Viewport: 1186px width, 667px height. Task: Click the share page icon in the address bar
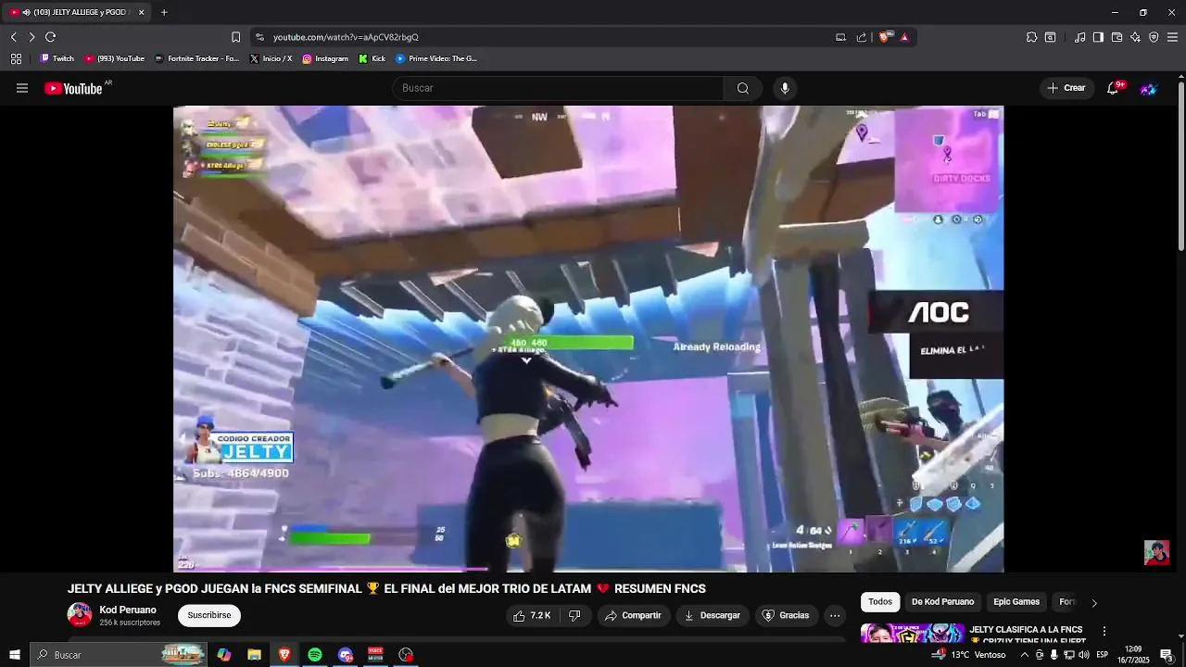862,37
